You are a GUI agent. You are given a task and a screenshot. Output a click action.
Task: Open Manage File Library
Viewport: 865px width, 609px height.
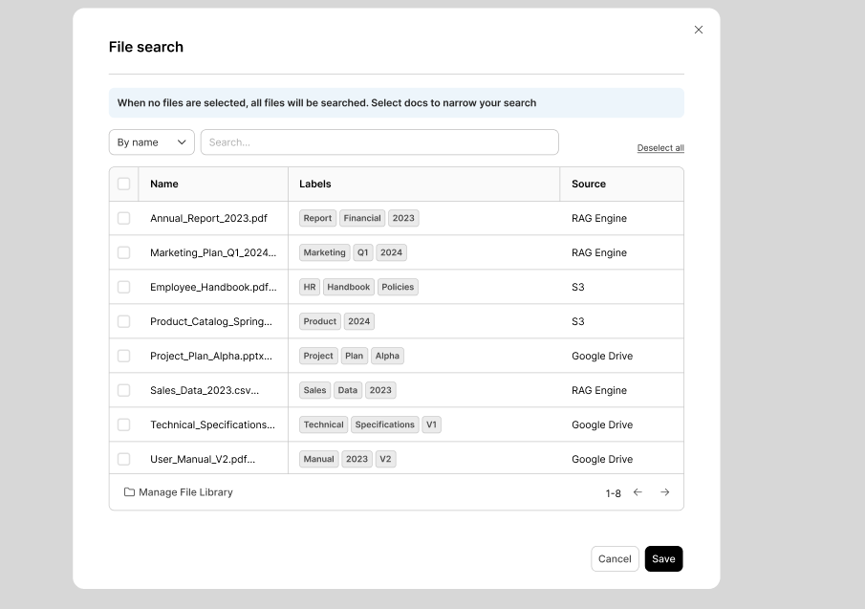point(178,492)
